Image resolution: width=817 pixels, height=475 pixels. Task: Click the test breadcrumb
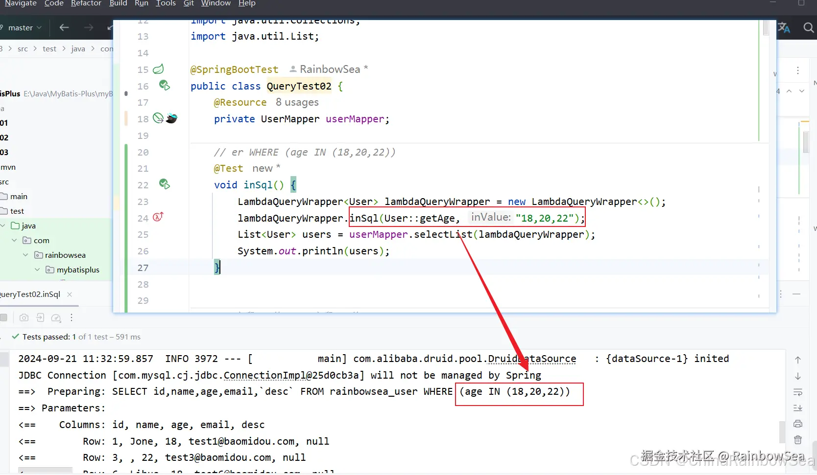49,48
